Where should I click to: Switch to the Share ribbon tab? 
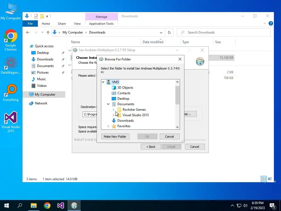tap(62, 24)
